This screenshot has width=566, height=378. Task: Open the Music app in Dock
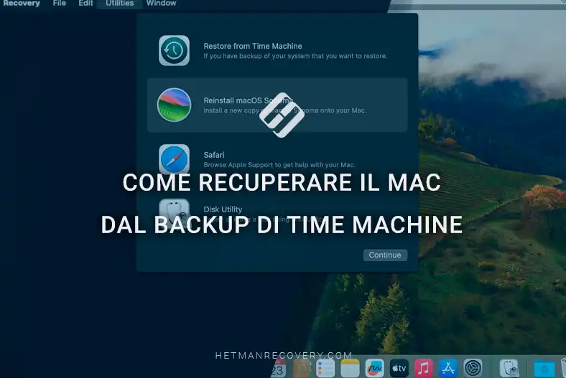(424, 369)
